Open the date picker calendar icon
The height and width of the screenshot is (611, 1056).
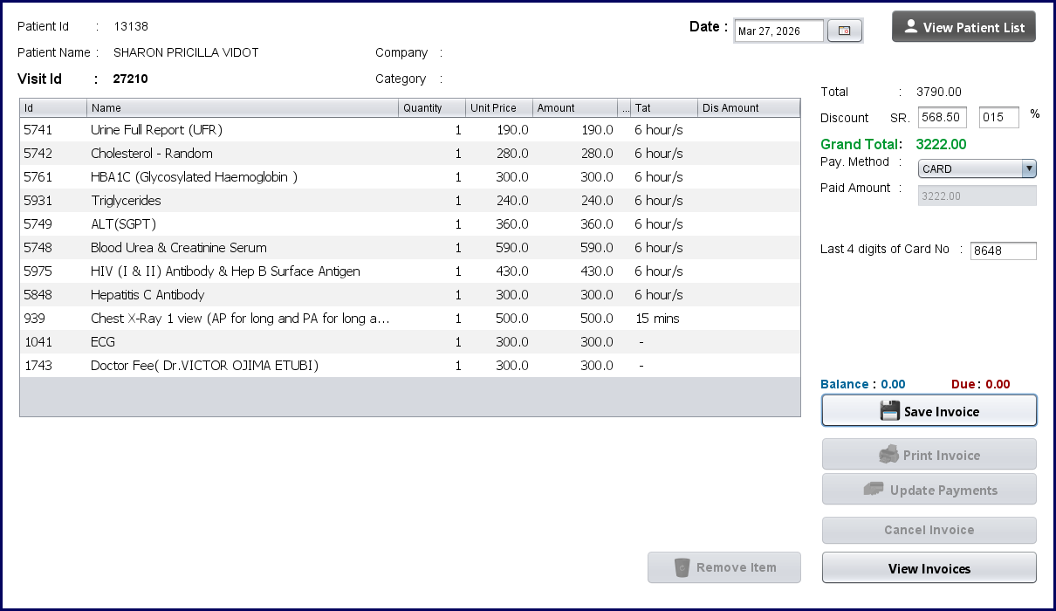pyautogui.click(x=844, y=31)
